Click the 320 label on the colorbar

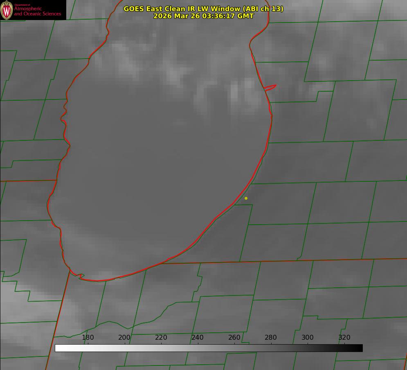tap(344, 338)
